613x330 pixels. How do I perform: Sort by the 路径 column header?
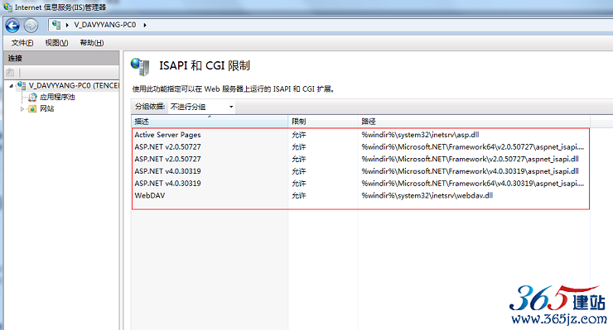[x=474, y=122]
